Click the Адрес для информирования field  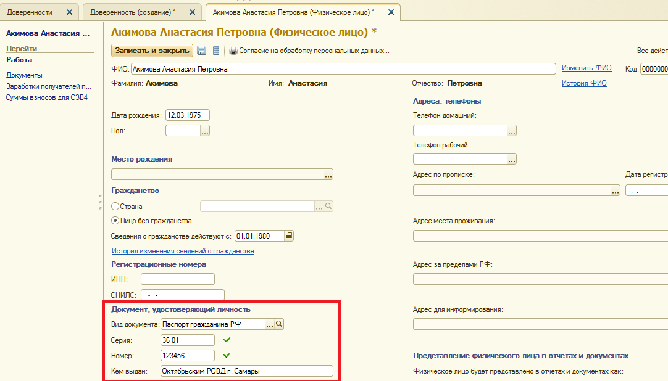point(541,324)
